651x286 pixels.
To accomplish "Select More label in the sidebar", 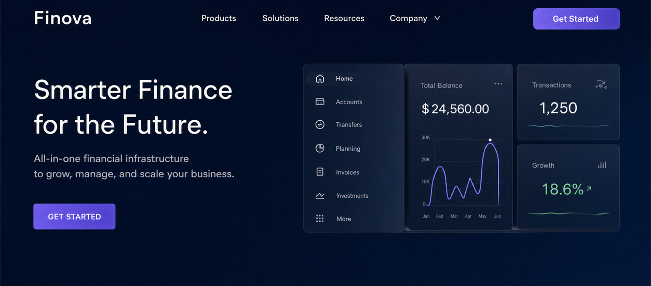I will (x=344, y=219).
